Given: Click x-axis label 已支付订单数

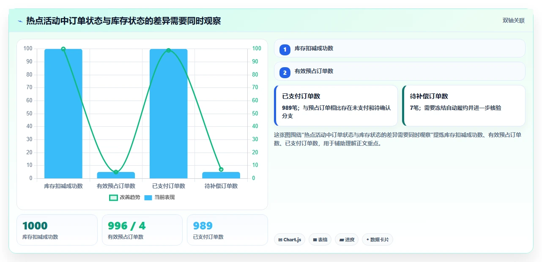Looking at the screenshot, I should (x=168, y=186).
